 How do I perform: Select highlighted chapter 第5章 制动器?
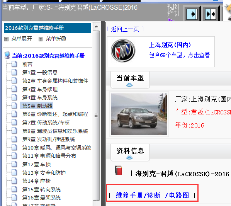tap(37, 106)
